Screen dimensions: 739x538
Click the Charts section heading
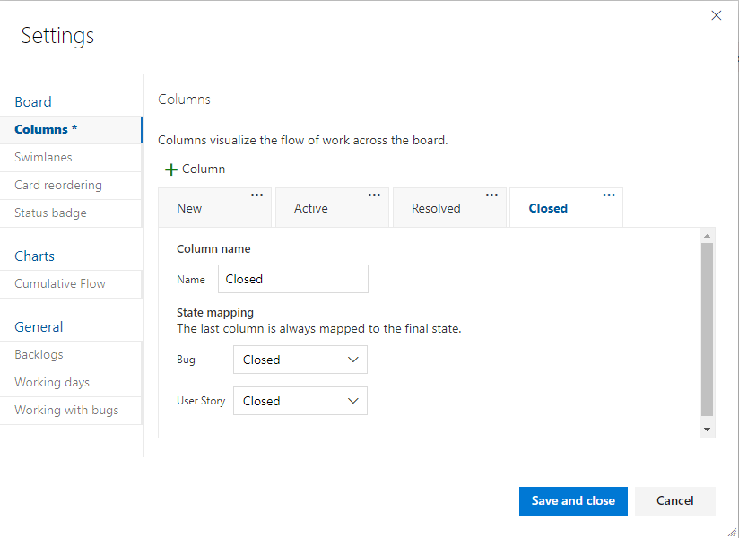pyautogui.click(x=34, y=256)
